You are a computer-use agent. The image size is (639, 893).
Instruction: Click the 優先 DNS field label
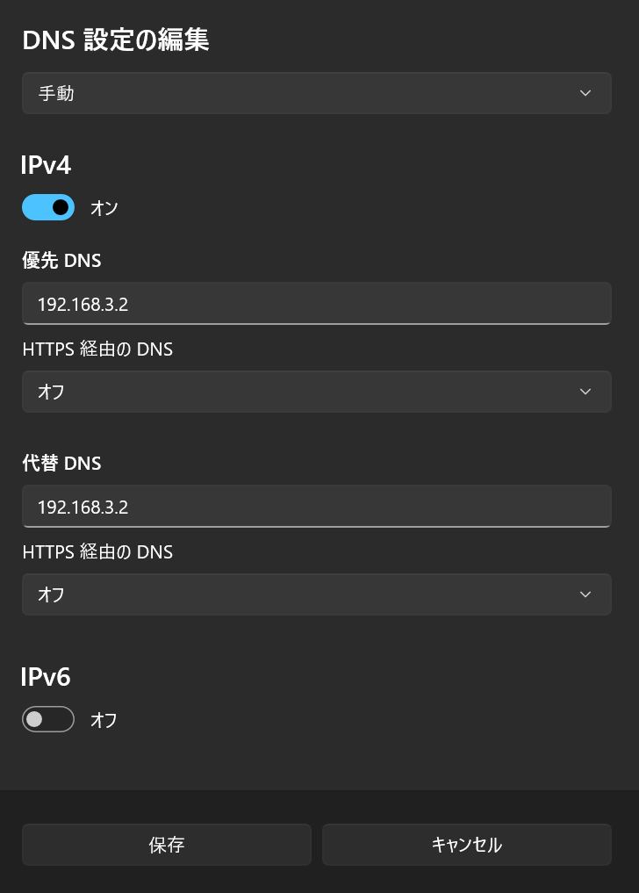click(x=61, y=260)
